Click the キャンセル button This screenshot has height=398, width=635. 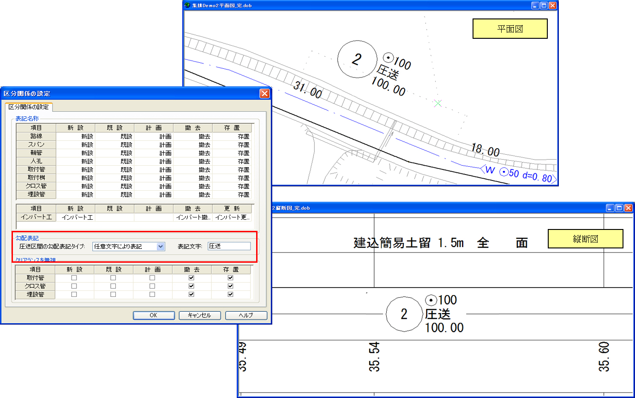tap(199, 315)
